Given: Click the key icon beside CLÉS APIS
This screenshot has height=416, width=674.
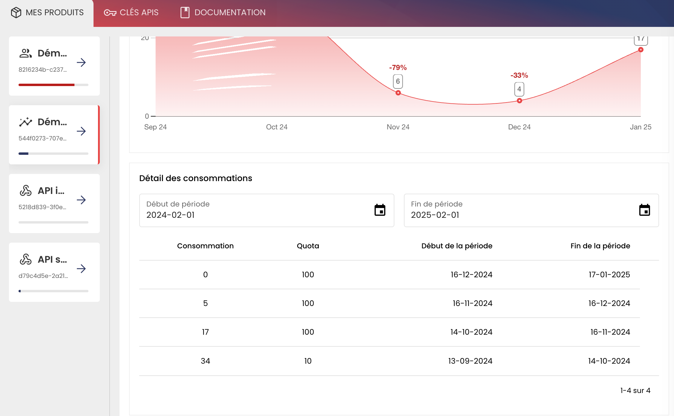Looking at the screenshot, I should click(x=110, y=13).
